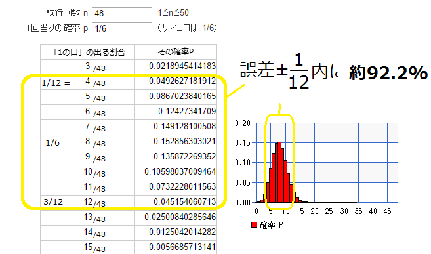Click the 1≦n≦50 range hint text
Screen dimensions: 431x254
[173, 13]
